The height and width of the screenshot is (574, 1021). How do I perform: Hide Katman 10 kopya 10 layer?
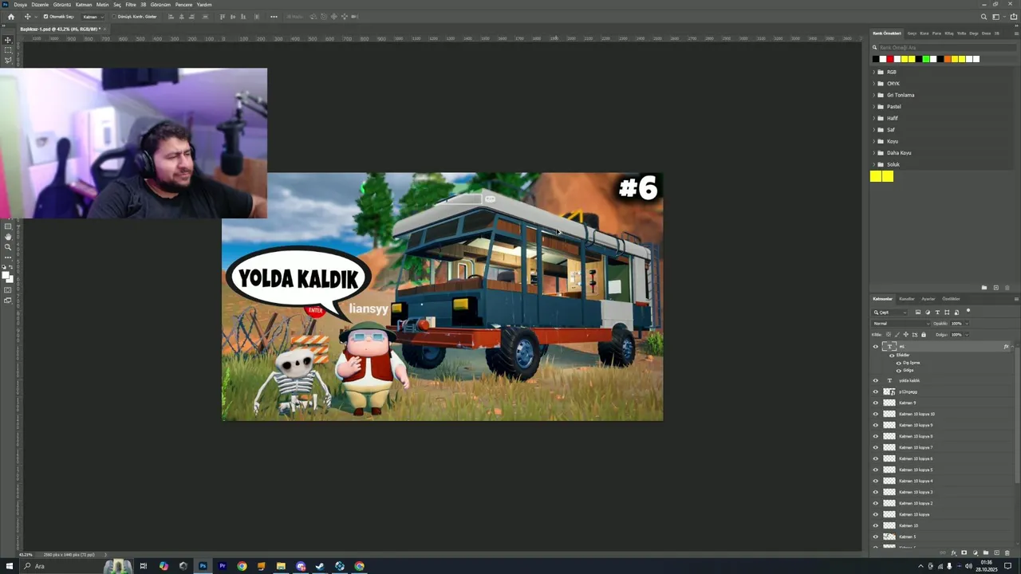point(875,414)
